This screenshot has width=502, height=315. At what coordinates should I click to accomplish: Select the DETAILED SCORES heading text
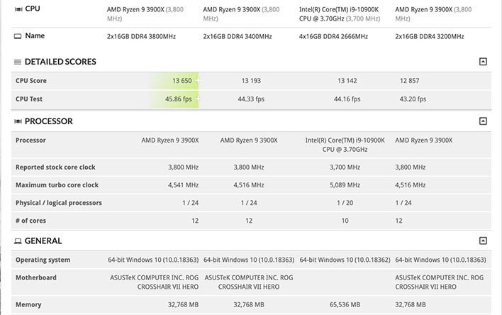pos(60,62)
